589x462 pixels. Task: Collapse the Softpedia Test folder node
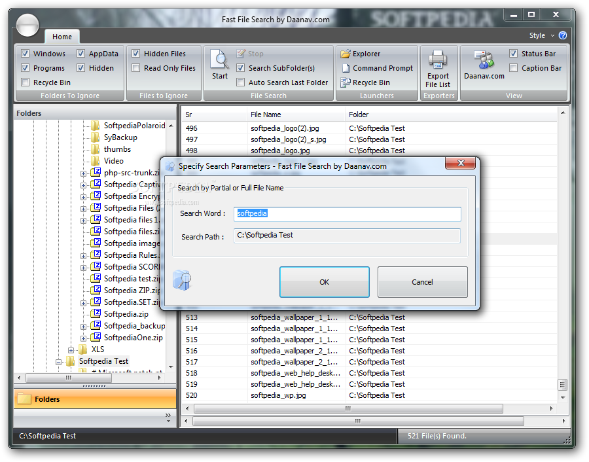[59, 362]
